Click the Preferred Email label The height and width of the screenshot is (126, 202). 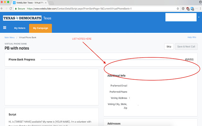(119, 86)
